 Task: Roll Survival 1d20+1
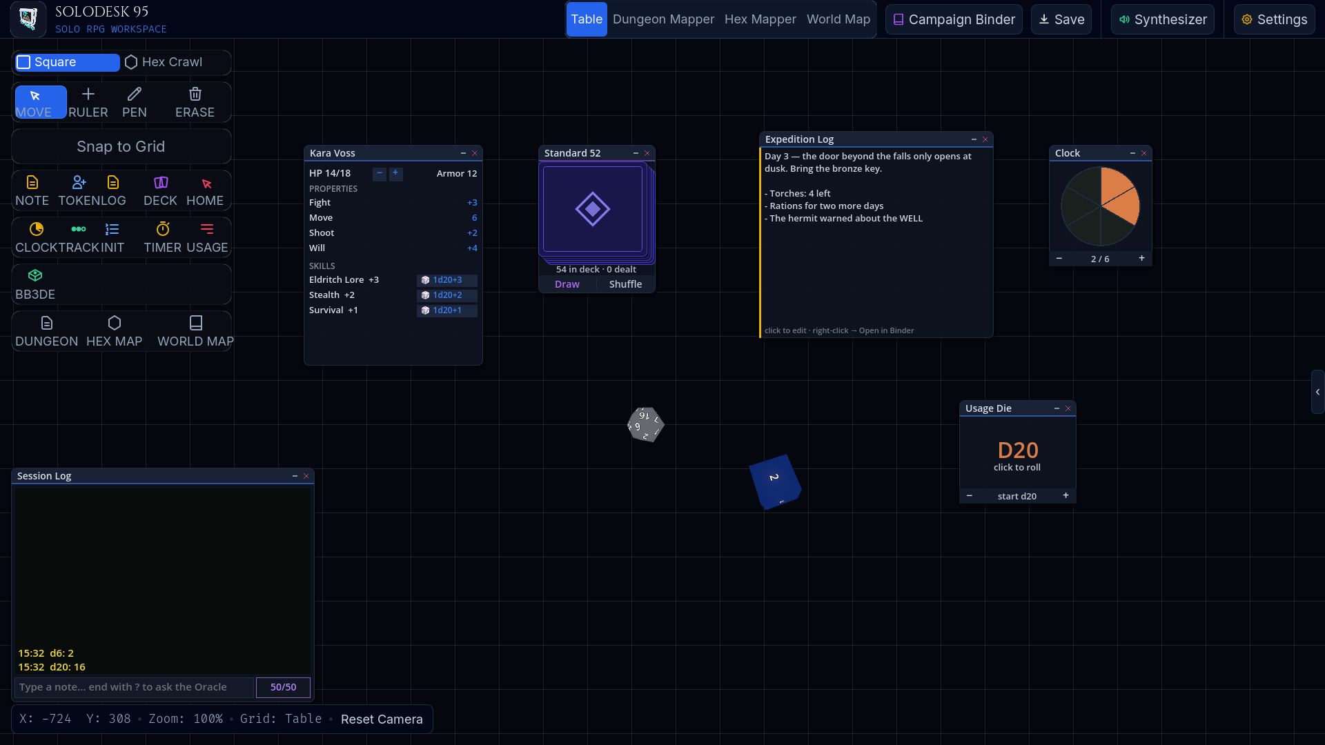tap(446, 310)
